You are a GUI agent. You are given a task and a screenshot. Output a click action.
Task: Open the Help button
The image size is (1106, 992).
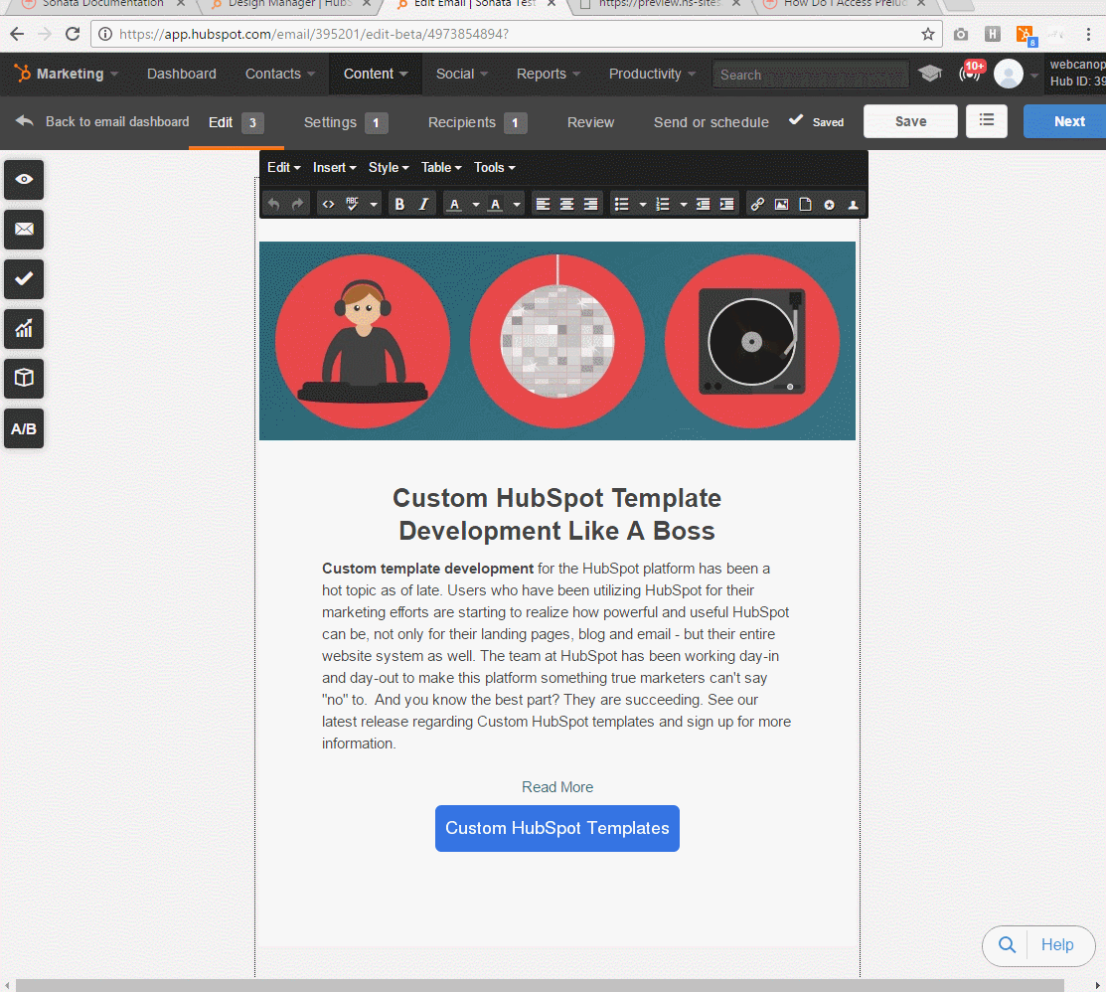point(1039,945)
